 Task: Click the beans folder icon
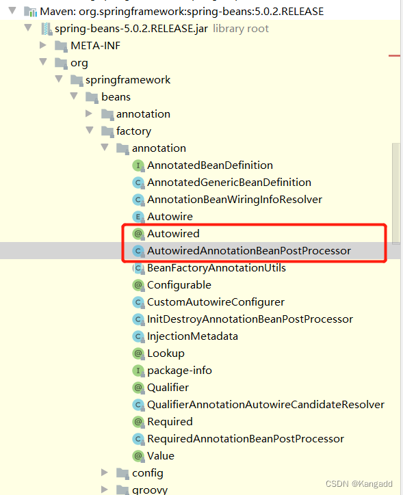tap(92, 97)
